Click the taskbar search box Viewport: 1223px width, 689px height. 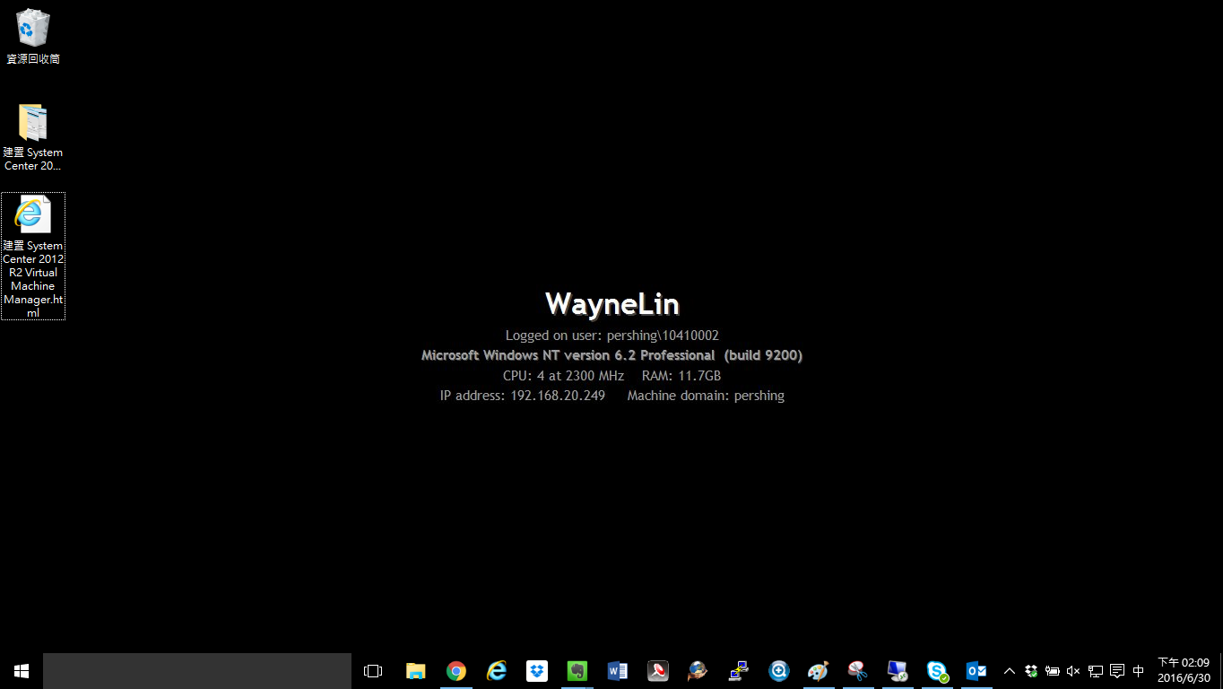click(197, 671)
